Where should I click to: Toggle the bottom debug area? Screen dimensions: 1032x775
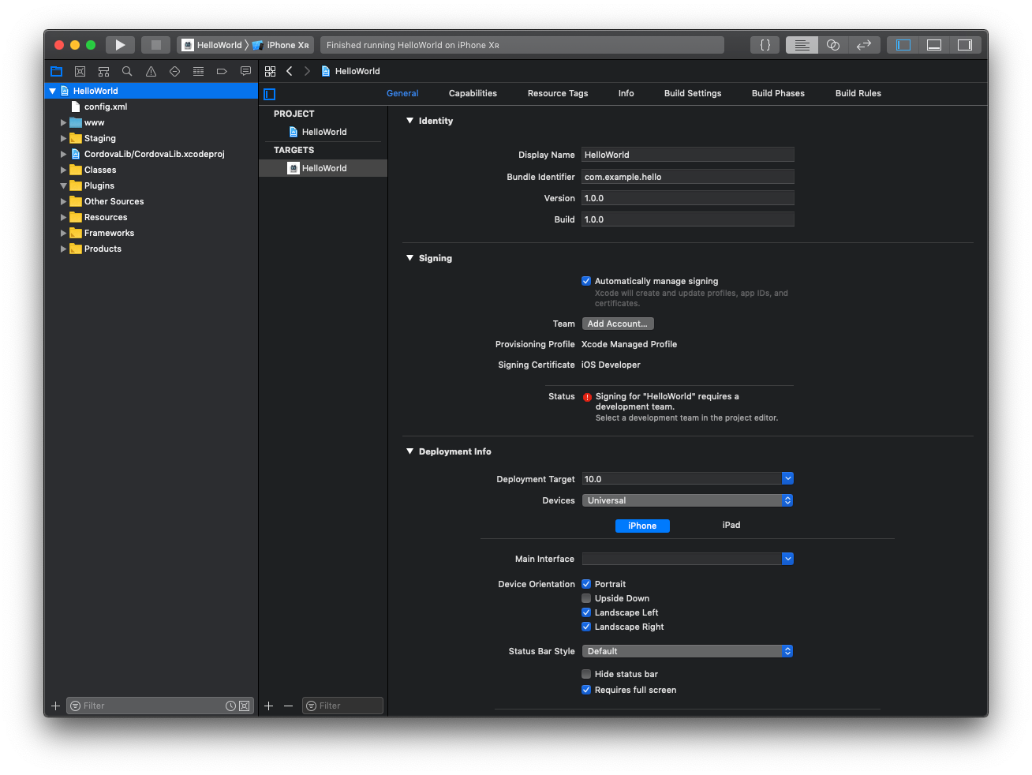pos(933,45)
